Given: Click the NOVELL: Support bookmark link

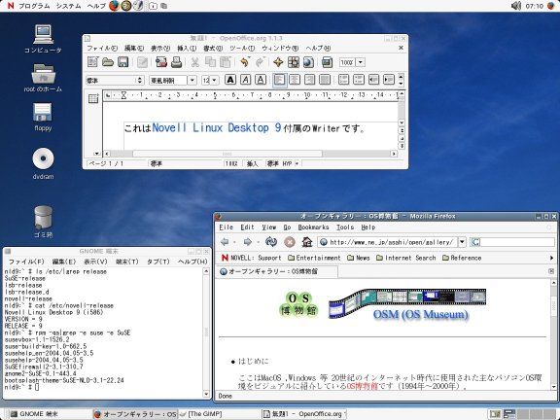Looking at the screenshot, I should point(252,258).
